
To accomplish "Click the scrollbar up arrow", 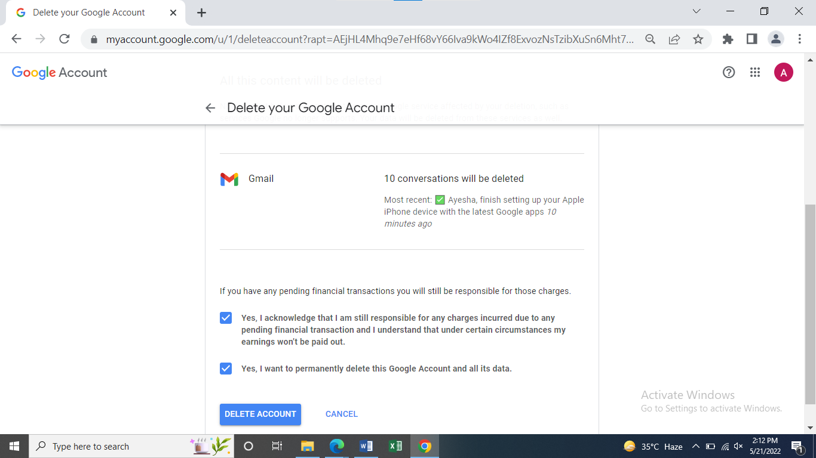I will [x=810, y=60].
